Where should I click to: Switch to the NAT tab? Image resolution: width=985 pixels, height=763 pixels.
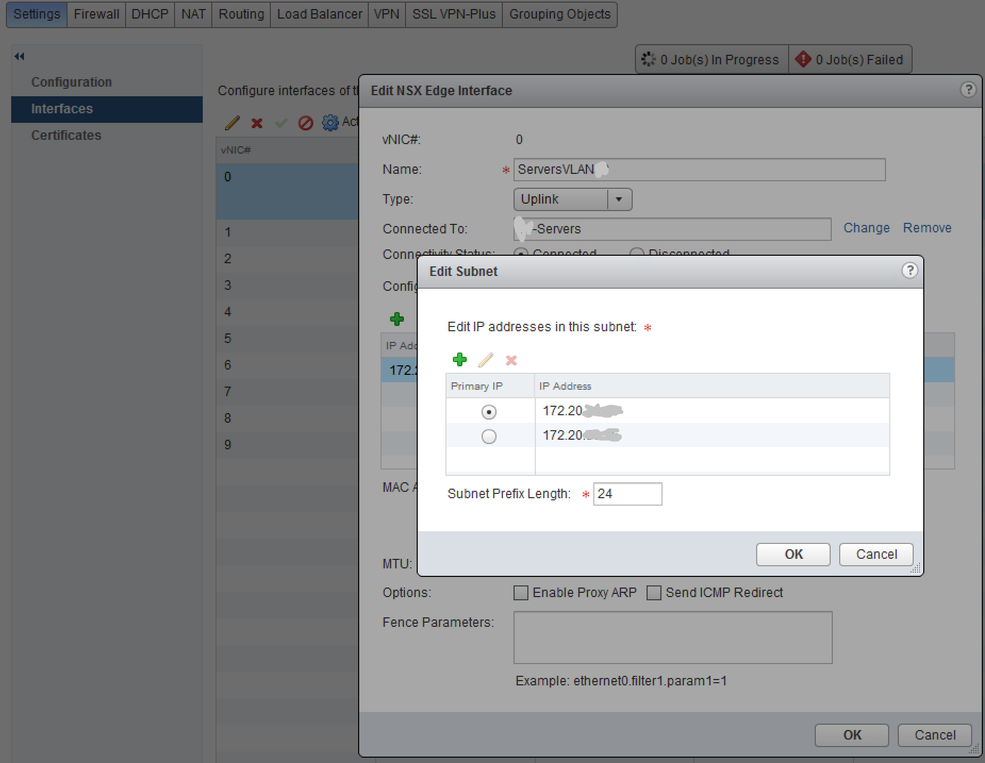pyautogui.click(x=193, y=14)
